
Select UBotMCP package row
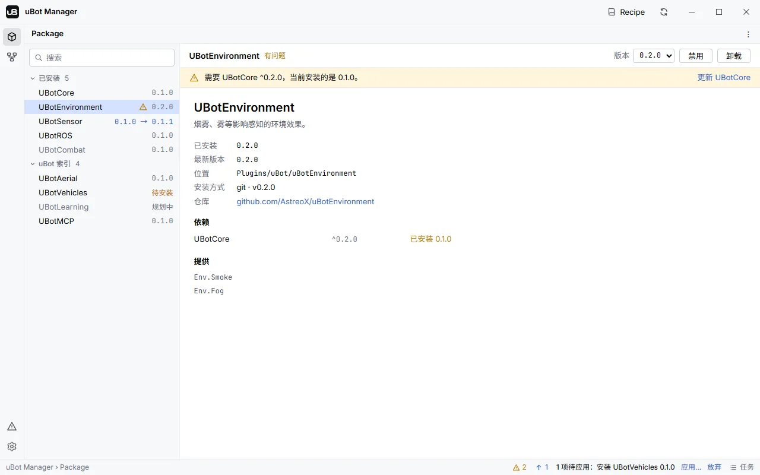[102, 221]
